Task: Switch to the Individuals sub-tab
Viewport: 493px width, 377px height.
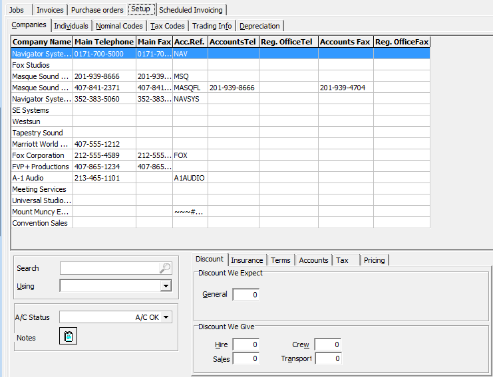Action: [71, 26]
